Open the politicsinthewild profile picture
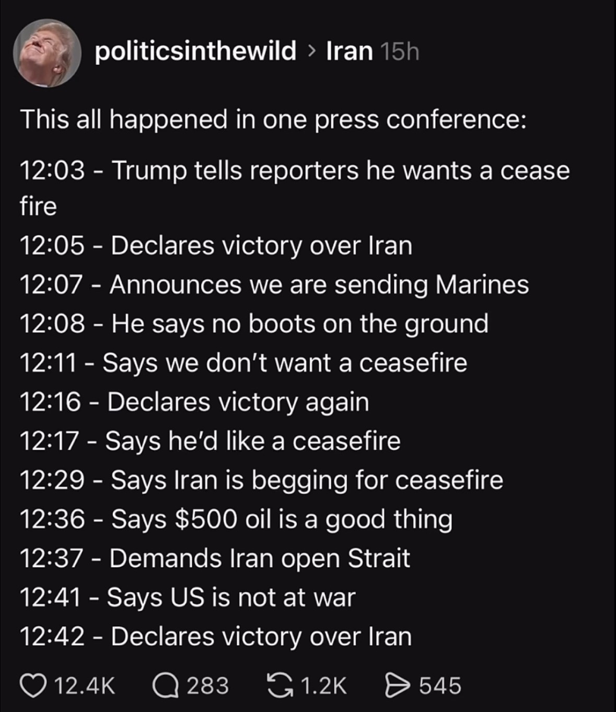The height and width of the screenshot is (712, 616). tap(48, 53)
